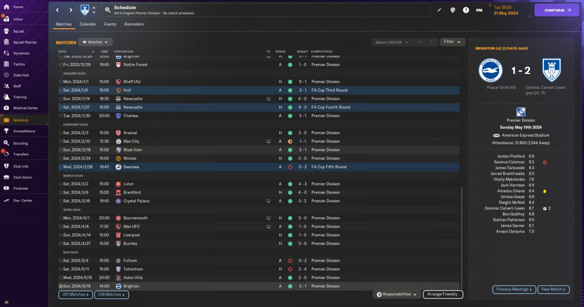Open the Matches view dropdown
Viewport: 584px width, 307px height.
(x=95, y=42)
